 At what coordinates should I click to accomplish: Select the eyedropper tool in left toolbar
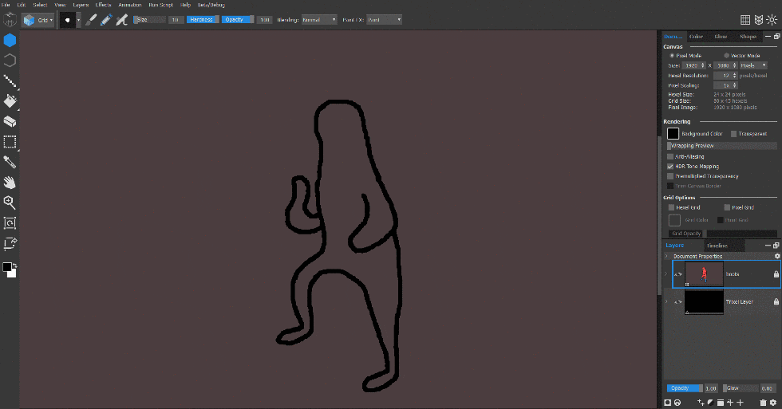pyautogui.click(x=10, y=162)
